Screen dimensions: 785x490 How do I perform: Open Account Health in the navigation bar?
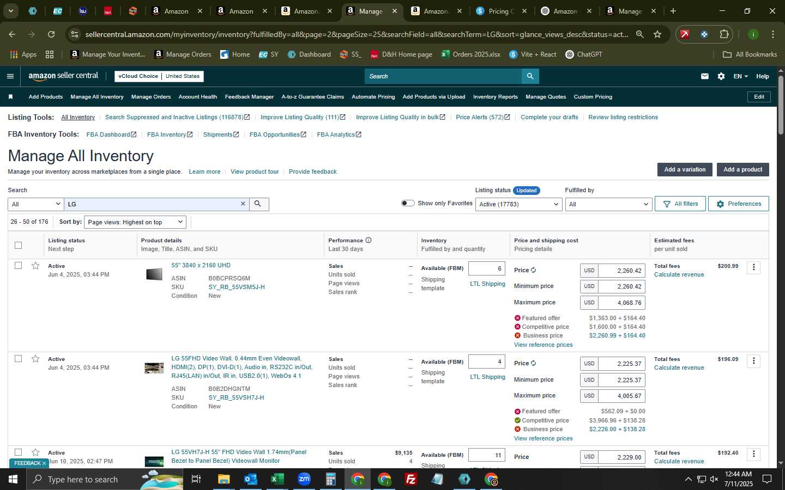click(x=197, y=97)
